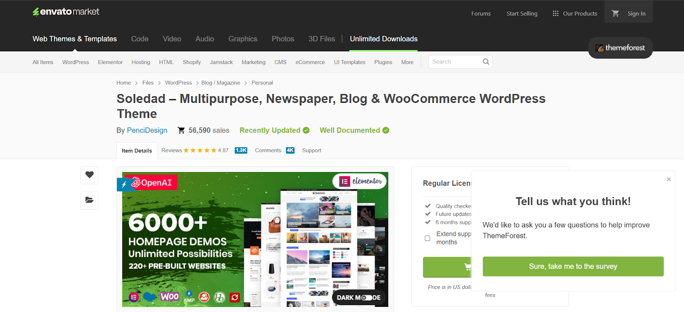Add to collection using folder icon

click(x=89, y=200)
